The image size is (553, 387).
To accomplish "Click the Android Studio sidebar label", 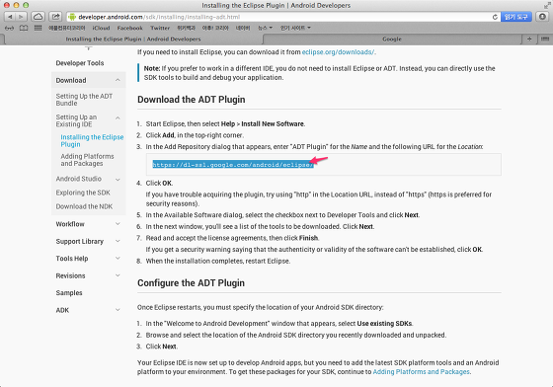I will tap(78, 179).
